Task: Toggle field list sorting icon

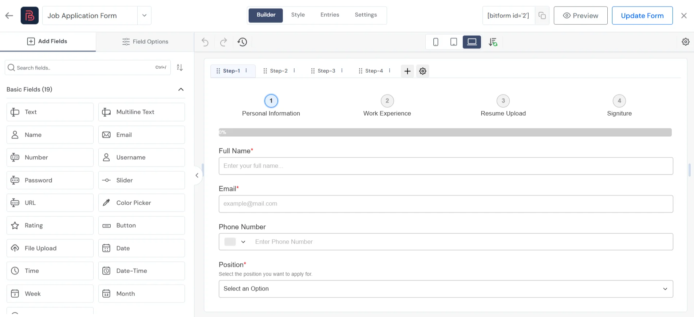Action: (180, 68)
